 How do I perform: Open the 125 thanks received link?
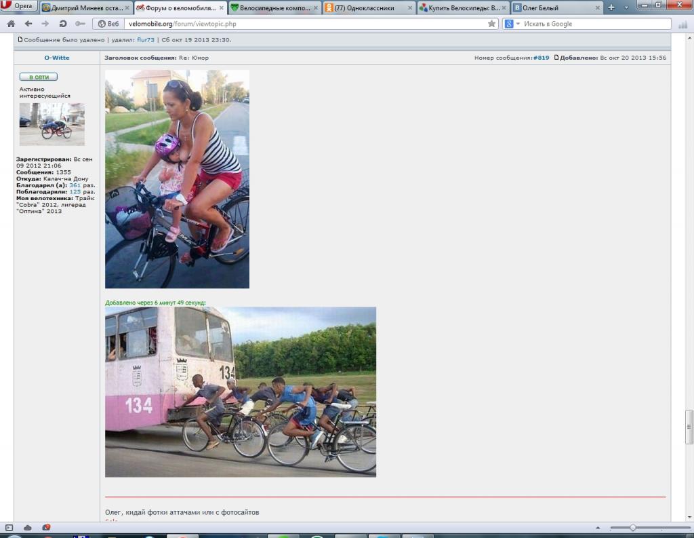click(x=75, y=192)
